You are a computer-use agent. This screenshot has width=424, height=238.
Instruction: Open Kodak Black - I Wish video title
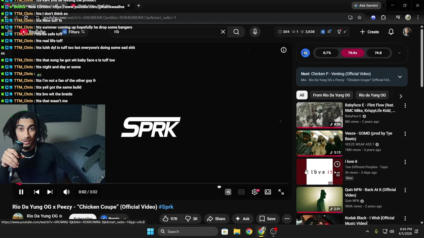[x=370, y=220]
